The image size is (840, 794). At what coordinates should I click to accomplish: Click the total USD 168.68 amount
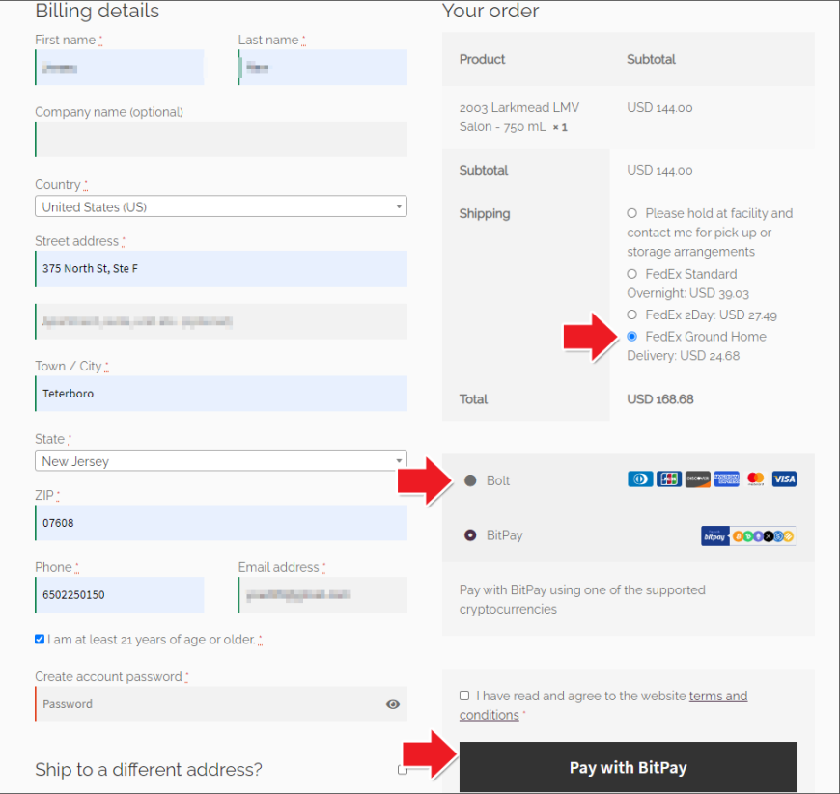click(x=660, y=399)
